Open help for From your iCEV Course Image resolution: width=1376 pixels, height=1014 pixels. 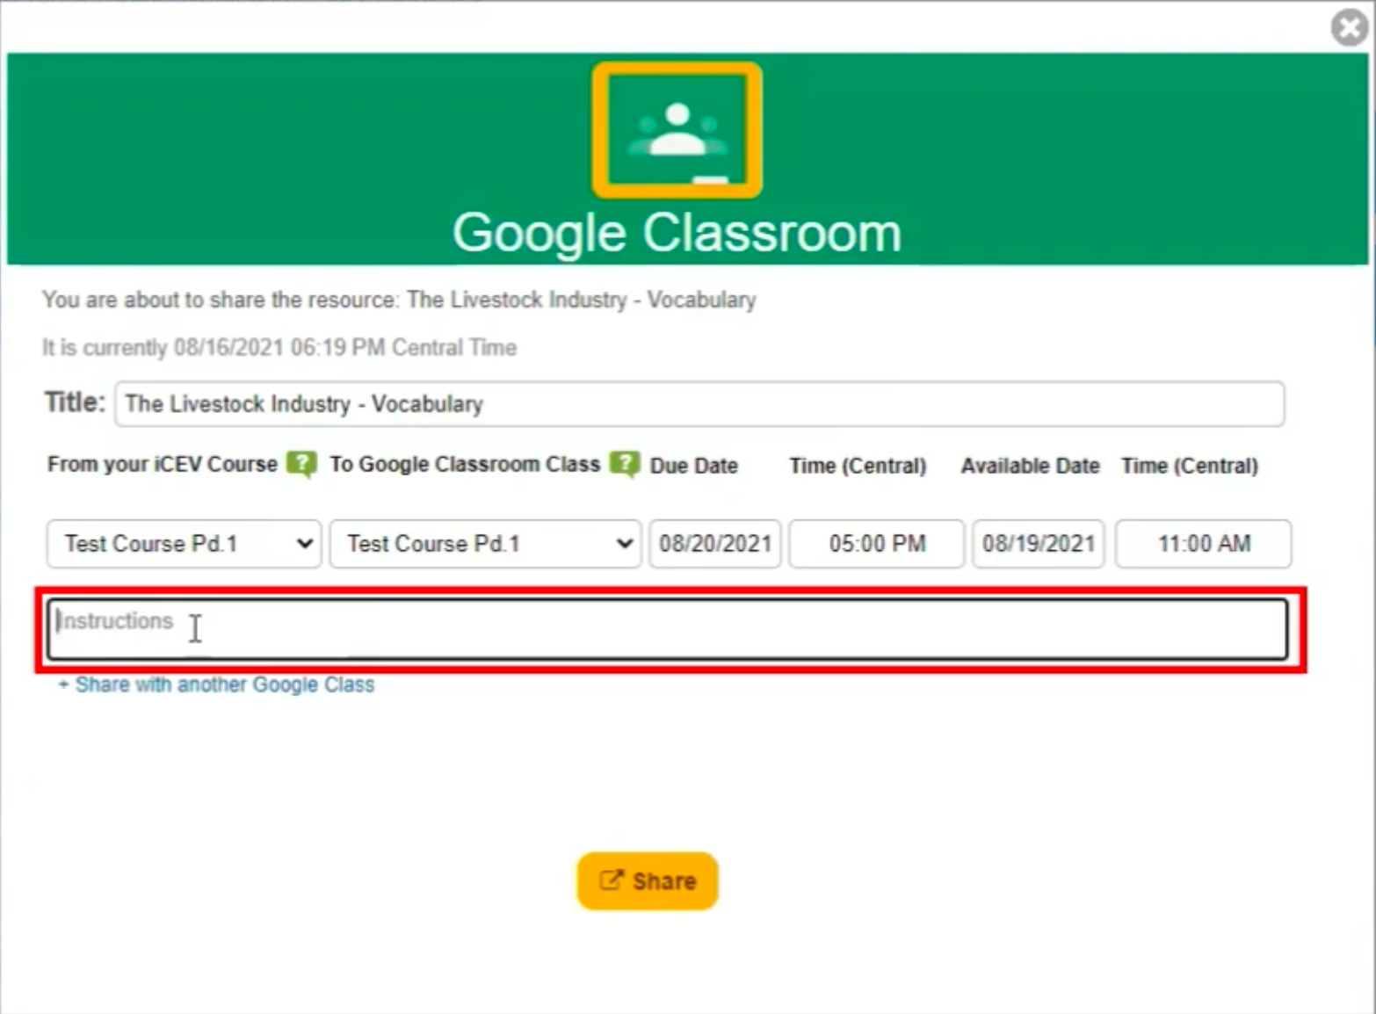click(x=301, y=463)
